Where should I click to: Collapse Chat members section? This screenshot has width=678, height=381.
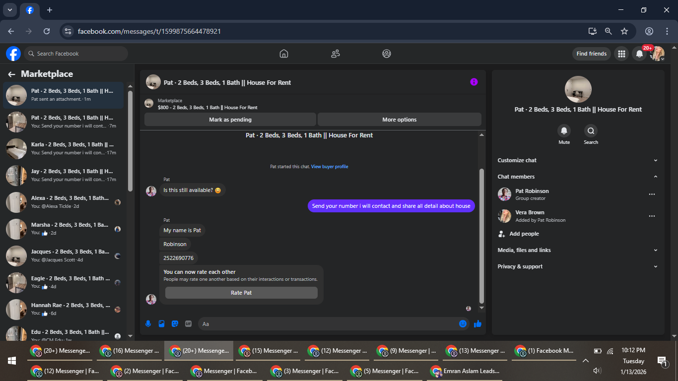pyautogui.click(x=578, y=177)
